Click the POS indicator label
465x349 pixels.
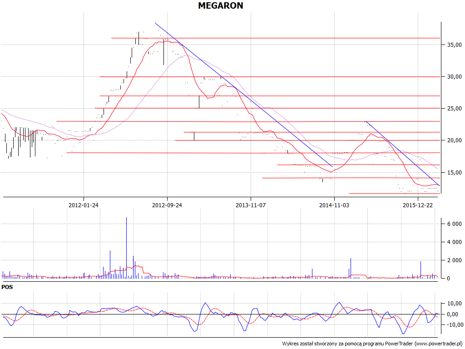(7, 287)
